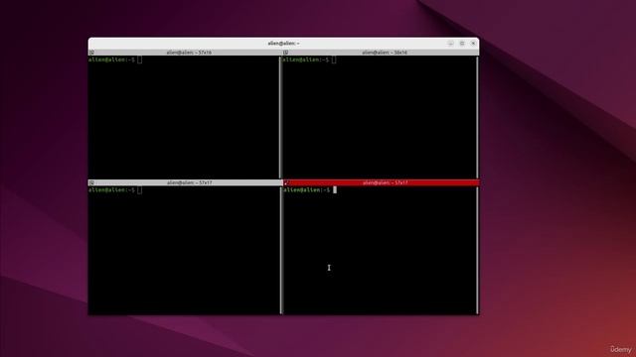Open group menu icon of red active pane
The width and height of the screenshot is (636, 357).
coord(286,182)
